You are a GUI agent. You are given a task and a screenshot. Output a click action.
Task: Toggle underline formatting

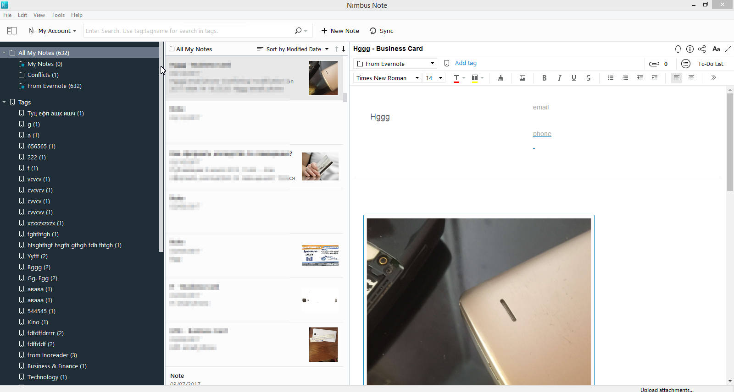click(574, 78)
